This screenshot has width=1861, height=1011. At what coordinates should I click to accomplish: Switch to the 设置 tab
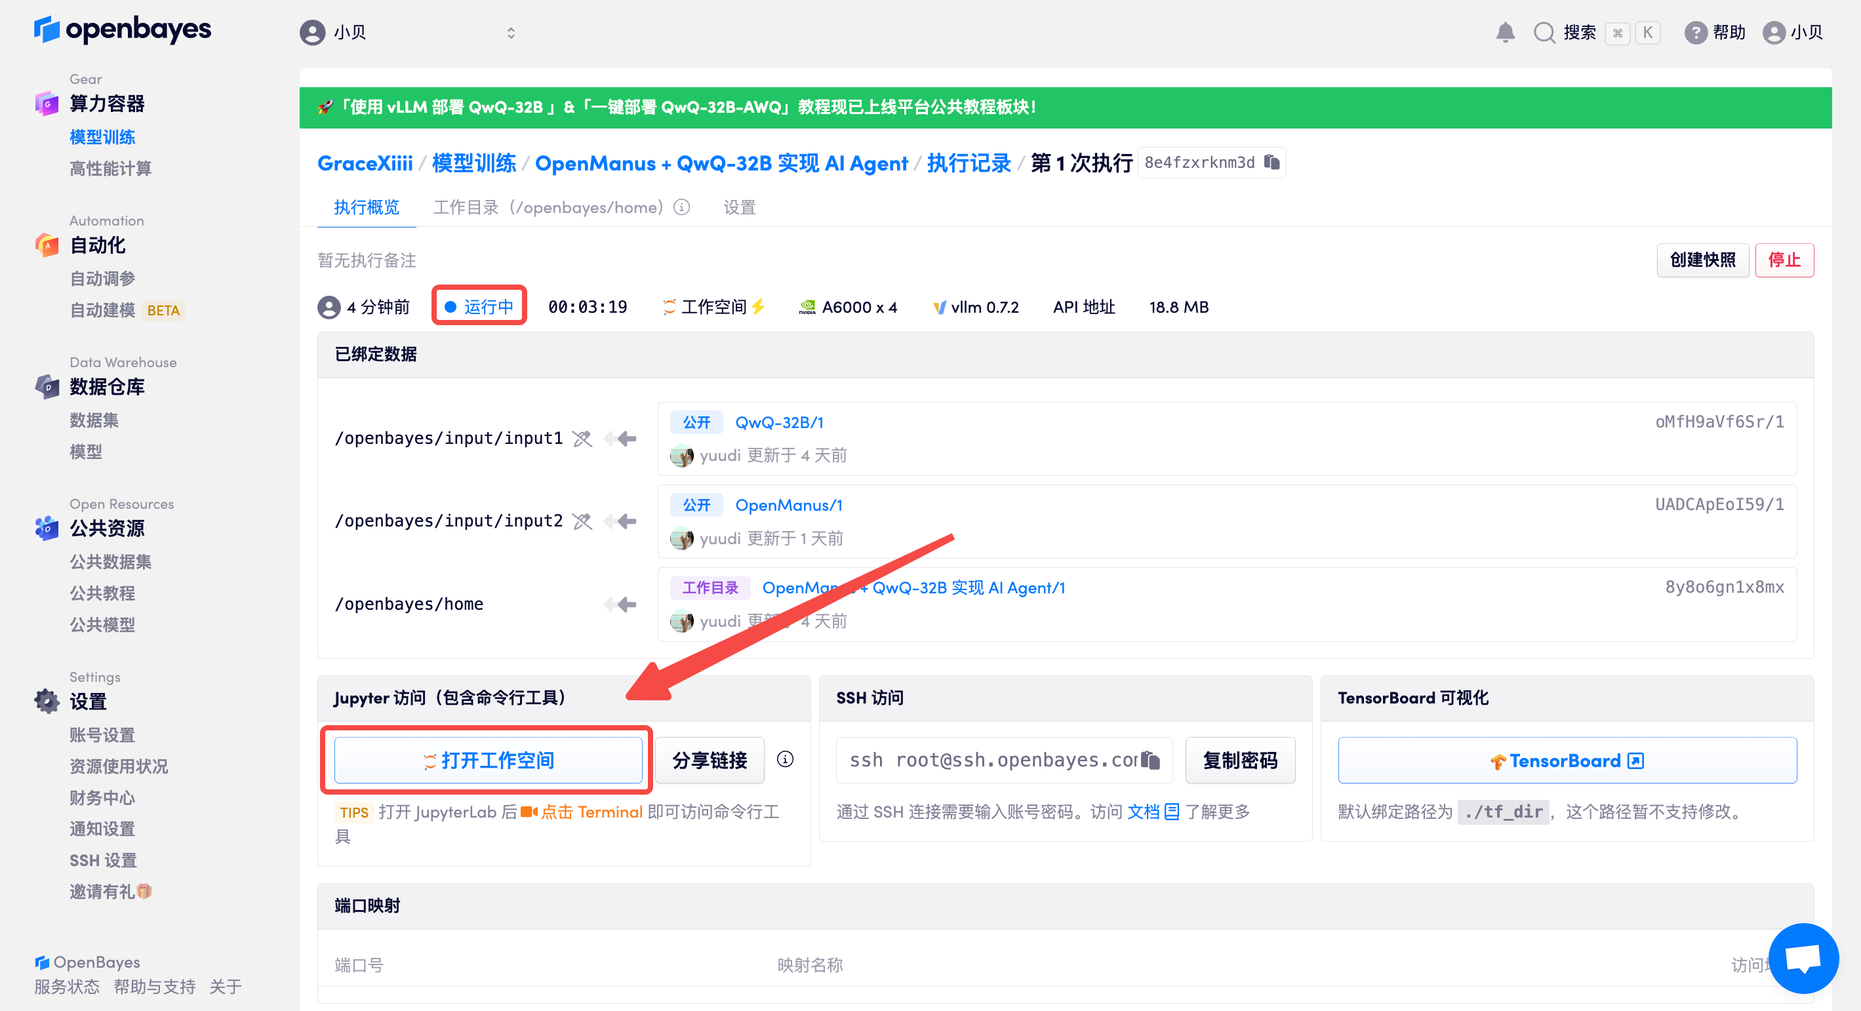tap(739, 207)
